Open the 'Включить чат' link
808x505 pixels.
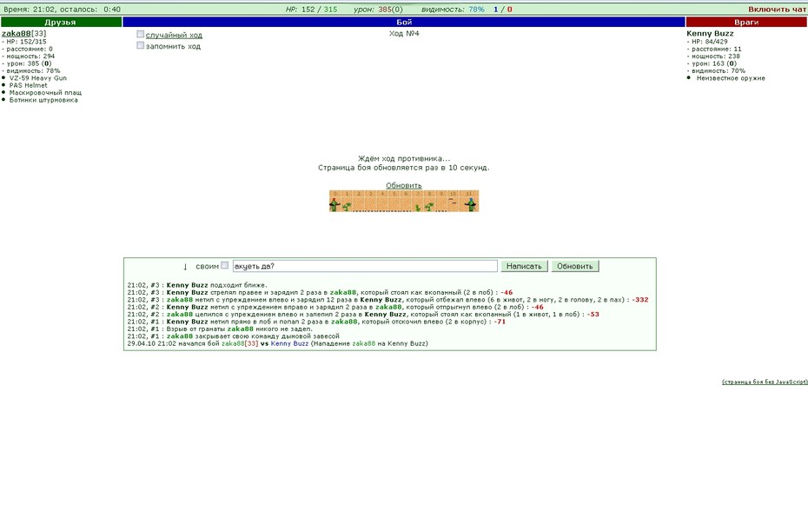[x=777, y=10]
